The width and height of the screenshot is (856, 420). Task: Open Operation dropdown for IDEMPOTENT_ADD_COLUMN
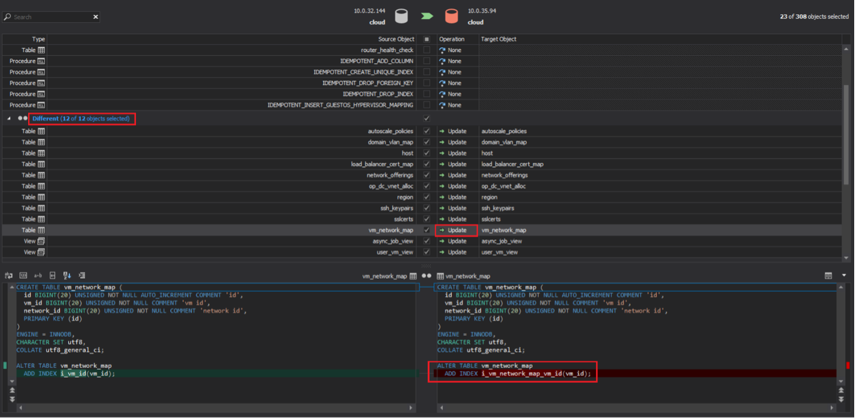(x=457, y=61)
